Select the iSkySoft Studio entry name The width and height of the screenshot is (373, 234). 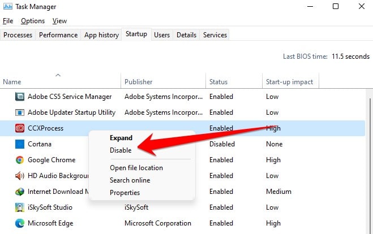tap(50, 207)
